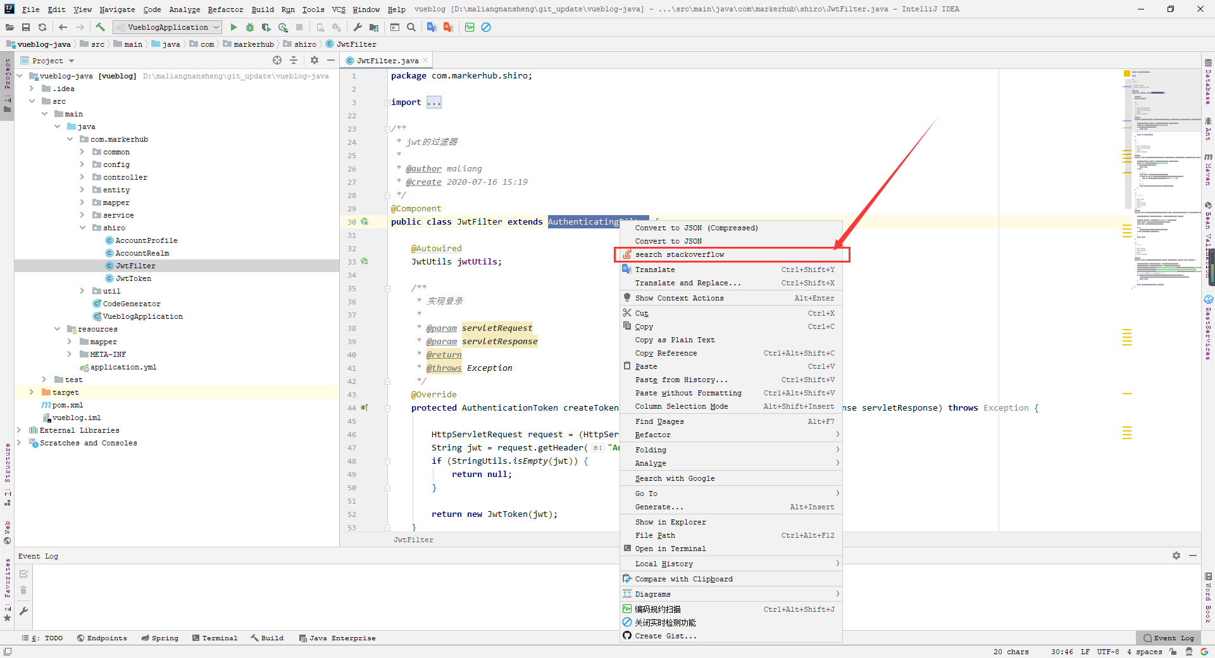Image resolution: width=1215 pixels, height=658 pixels.
Task: Select search stackoverflow in the context menu
Action: click(731, 254)
